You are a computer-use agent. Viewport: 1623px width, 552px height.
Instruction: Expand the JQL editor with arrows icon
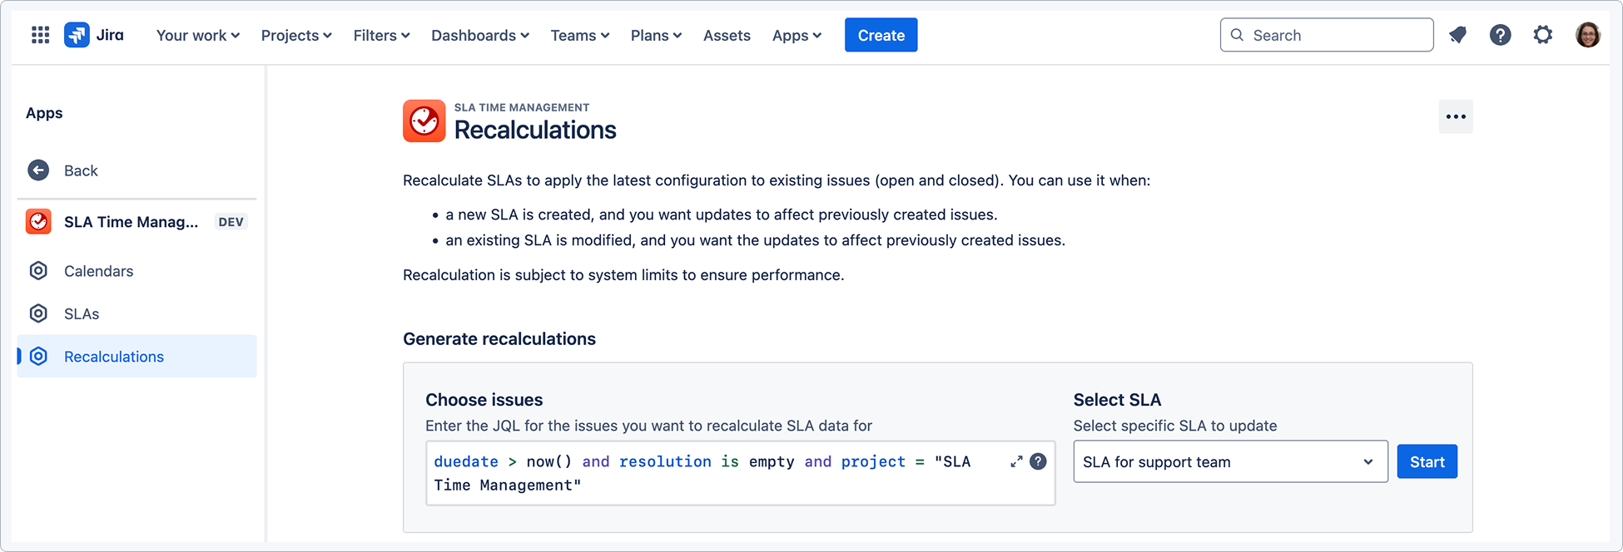pyautogui.click(x=1016, y=461)
